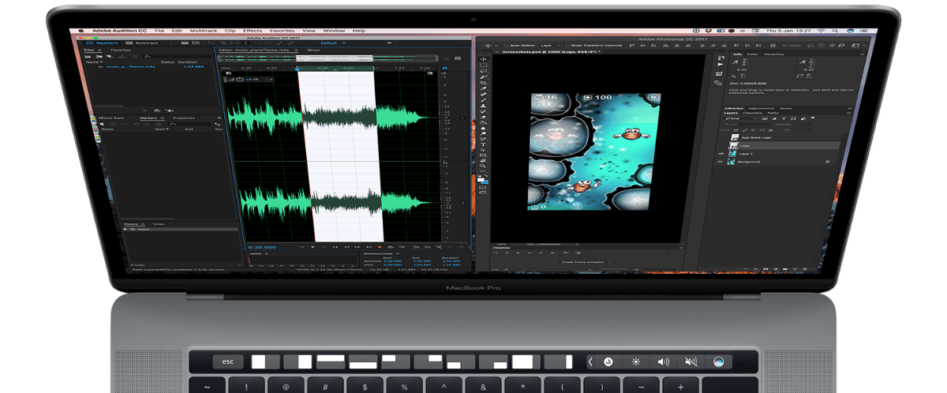Viewport: 947px width, 393px height.
Task: Tap the mute icon on the Touch Bar
Action: tap(691, 361)
